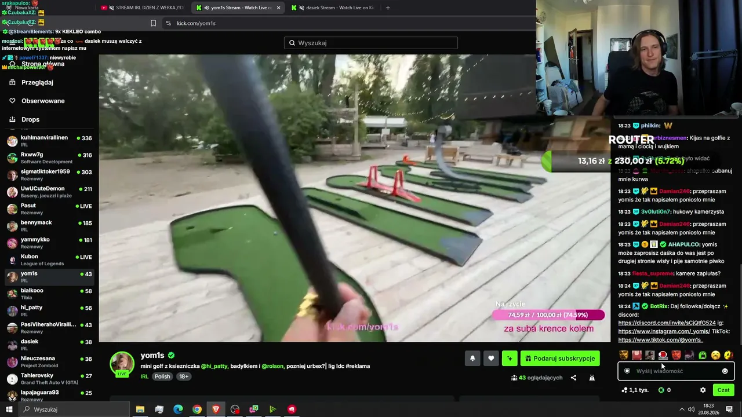Open Pasut channel in the sidebar
This screenshot has height=417, width=742.
pos(49,209)
